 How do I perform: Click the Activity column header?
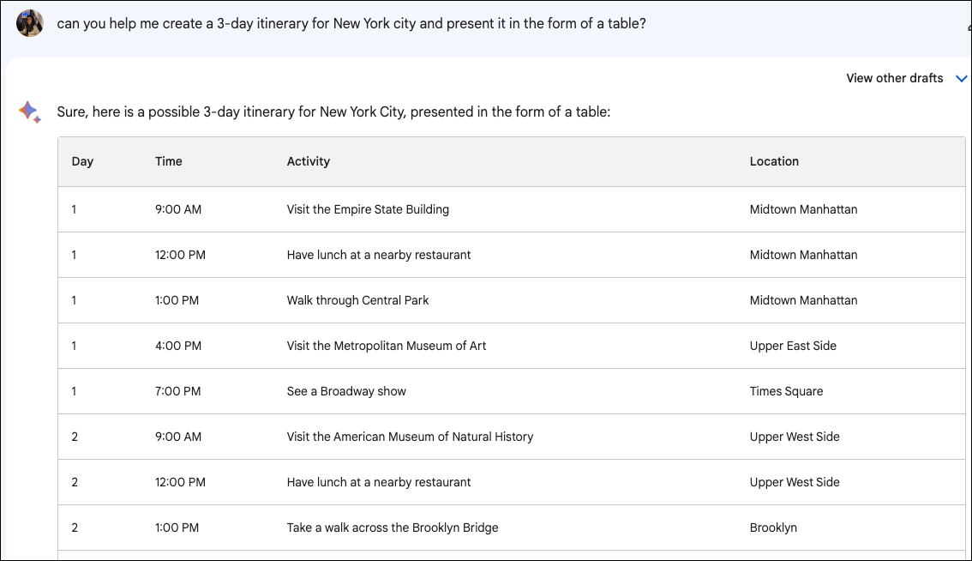pos(309,161)
